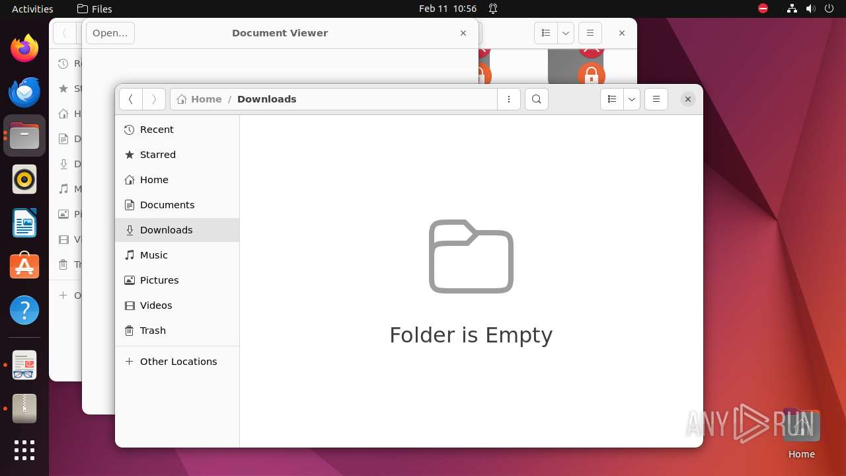
Task: Open Starred in the sidebar
Action: coord(177,155)
